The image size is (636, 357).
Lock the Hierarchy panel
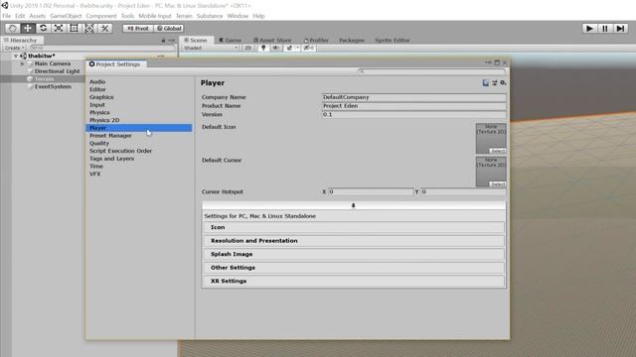pyautogui.click(x=163, y=41)
